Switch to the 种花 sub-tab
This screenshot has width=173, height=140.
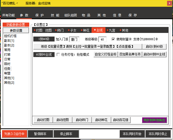pyautogui.click(x=85, y=30)
